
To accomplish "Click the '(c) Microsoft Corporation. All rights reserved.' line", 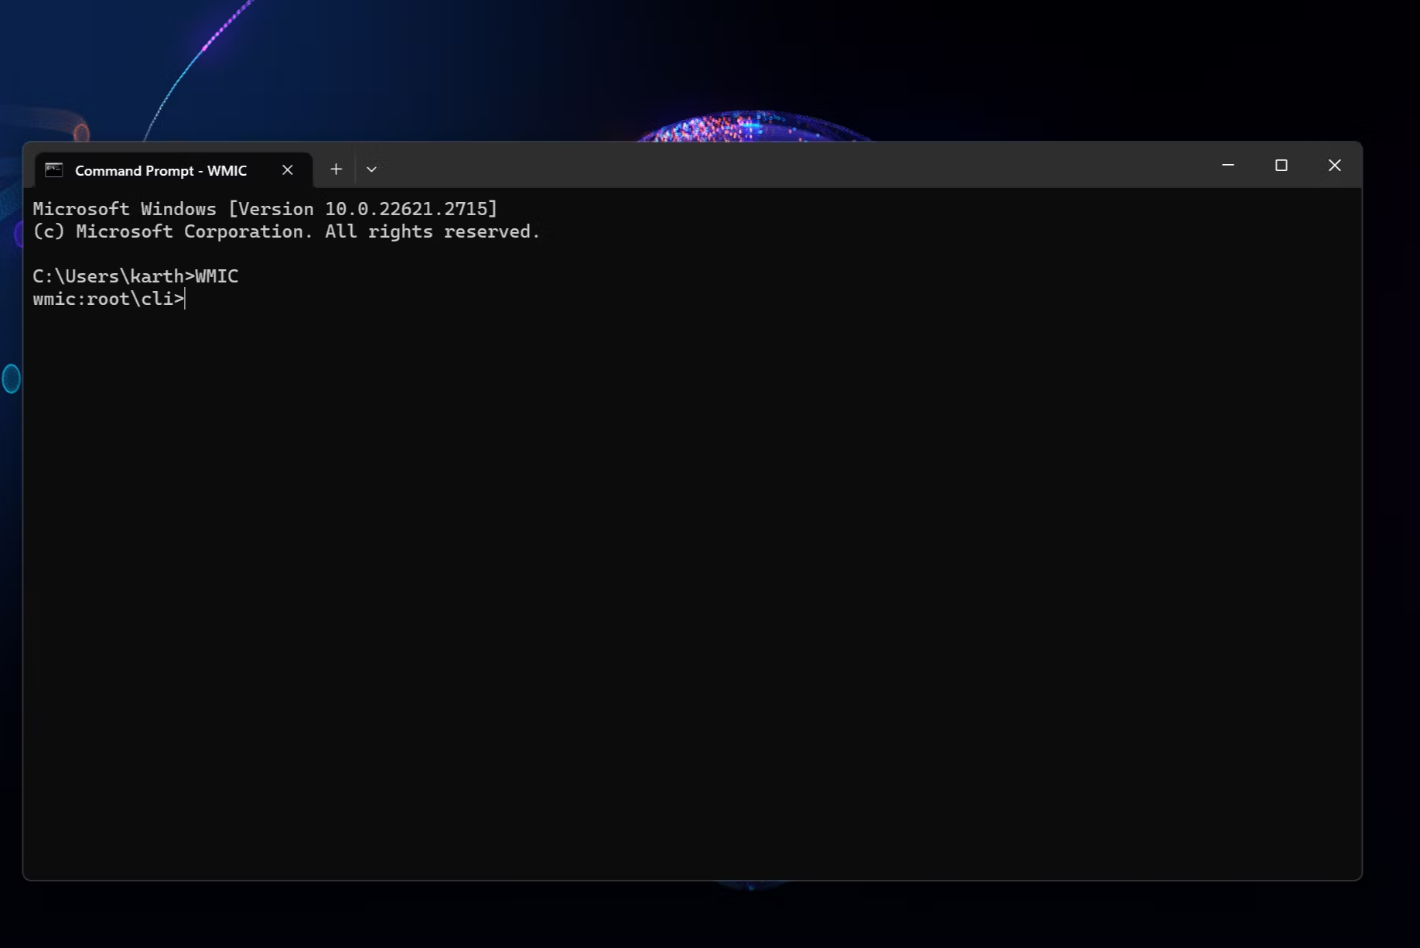I will coord(286,231).
